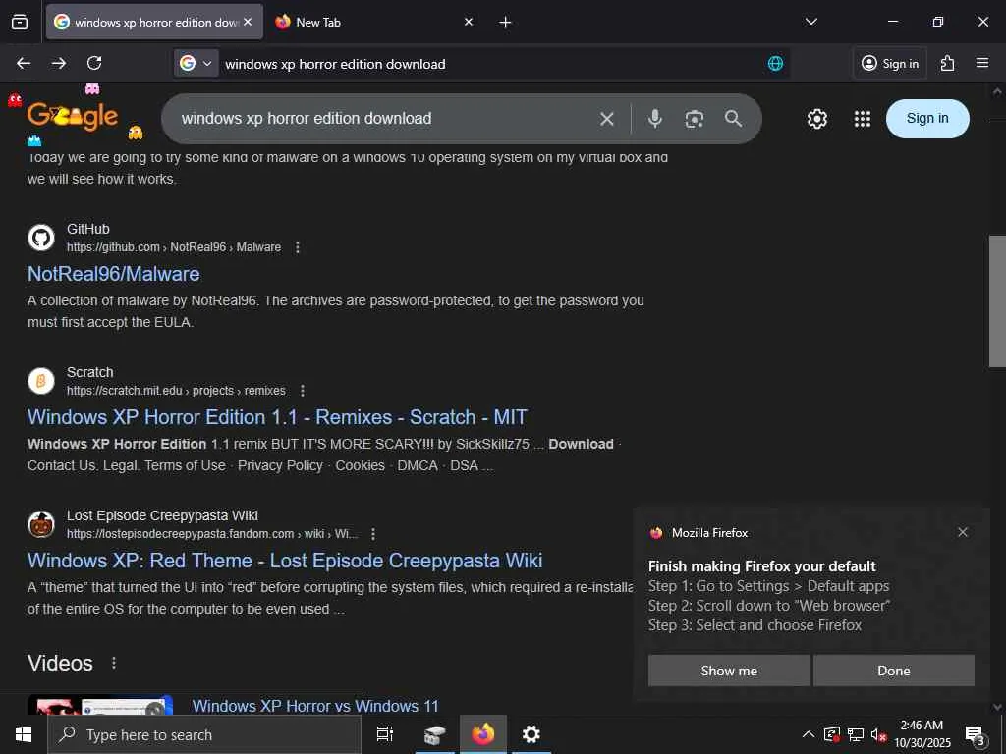Go back with the Back arrow
Image resolution: width=1006 pixels, height=754 pixels.
24,63
